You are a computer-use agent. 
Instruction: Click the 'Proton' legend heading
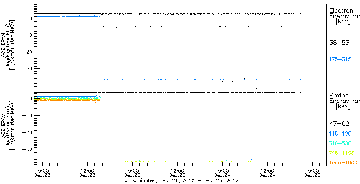[339, 95]
